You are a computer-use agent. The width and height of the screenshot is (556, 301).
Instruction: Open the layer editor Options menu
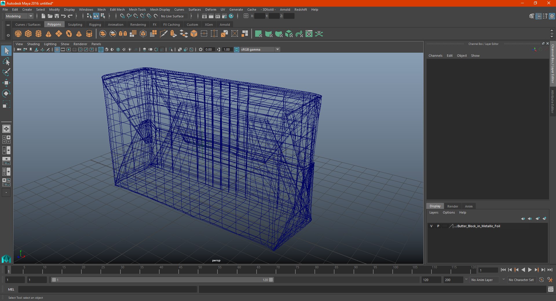(x=449, y=212)
